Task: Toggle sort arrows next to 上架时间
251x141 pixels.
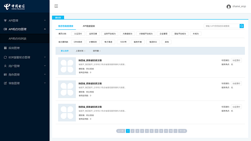Action: (85, 51)
